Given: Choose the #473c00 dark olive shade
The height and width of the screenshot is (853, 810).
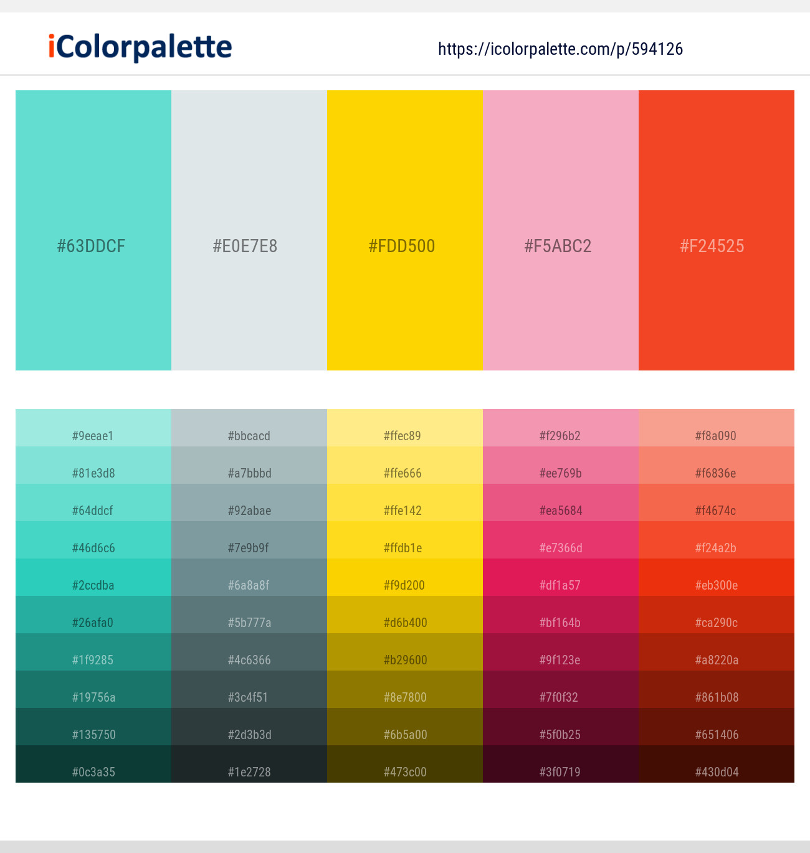Looking at the screenshot, I should click(x=405, y=764).
